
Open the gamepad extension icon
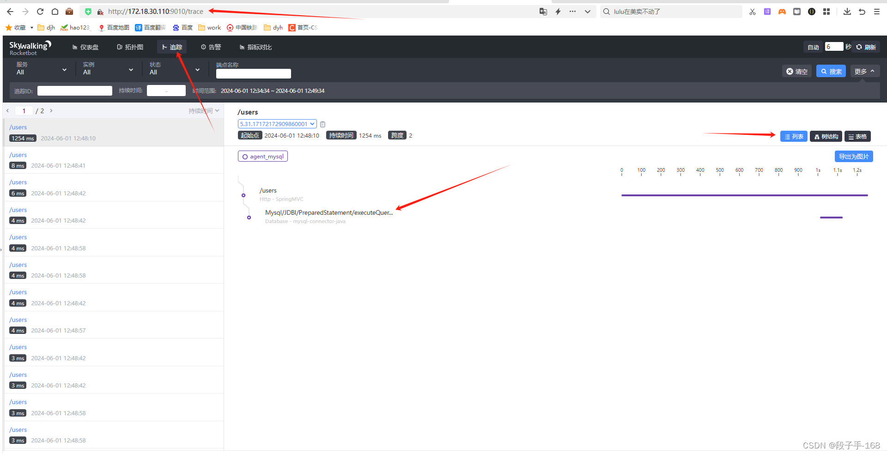pyautogui.click(x=782, y=12)
